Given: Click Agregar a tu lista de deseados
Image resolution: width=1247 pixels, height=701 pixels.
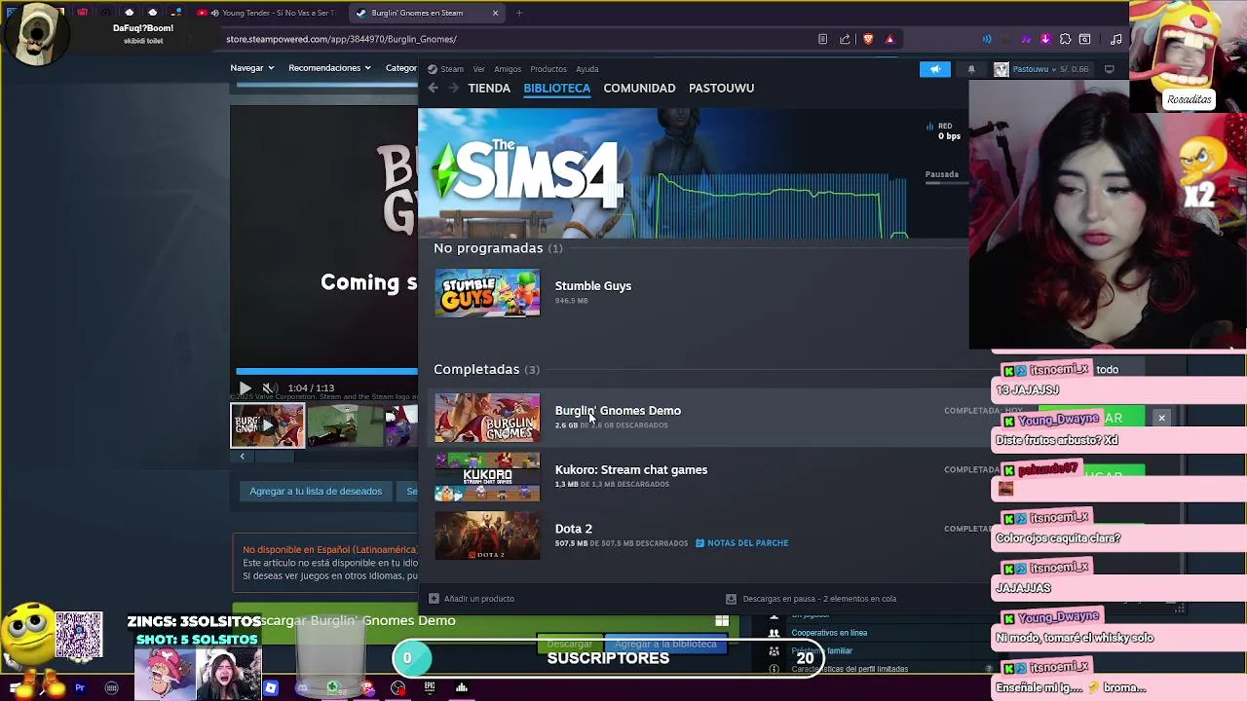Looking at the screenshot, I should pos(316,492).
